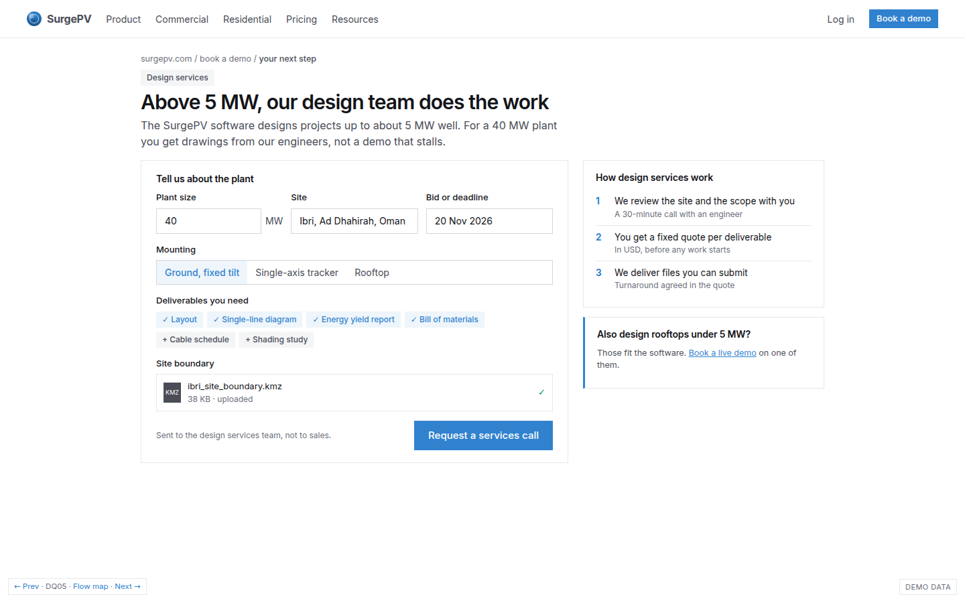
Task: Select Rooftop mounting option
Action: tap(372, 273)
